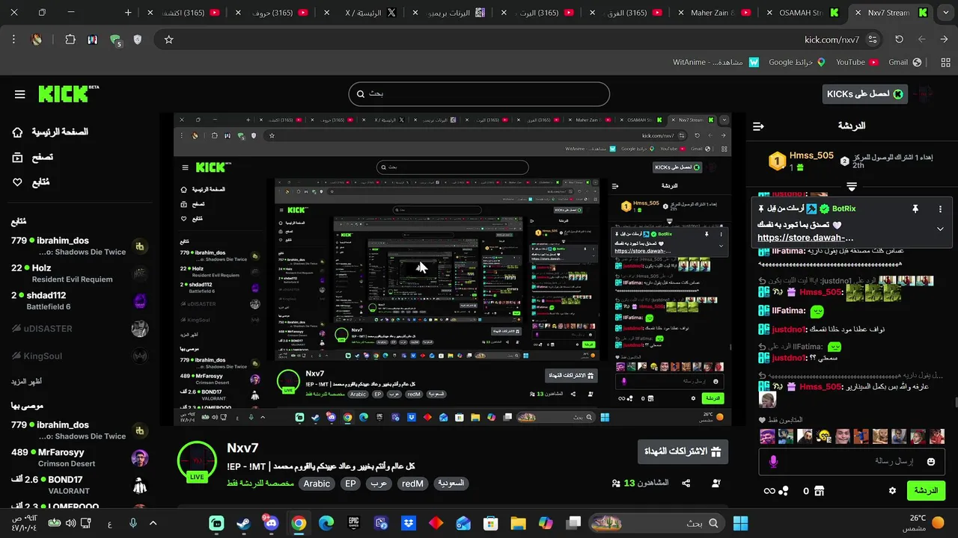The width and height of the screenshot is (958, 538).
Task: Click the Nxv7 live avatar
Action: click(x=197, y=462)
